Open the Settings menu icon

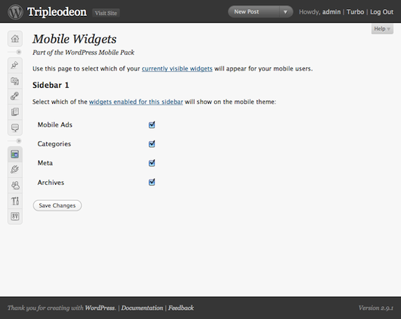[x=15, y=217]
